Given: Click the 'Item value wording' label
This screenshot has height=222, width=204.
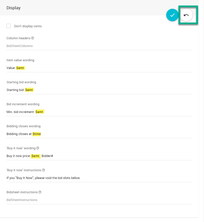Looking at the screenshot, I should click(20, 60).
